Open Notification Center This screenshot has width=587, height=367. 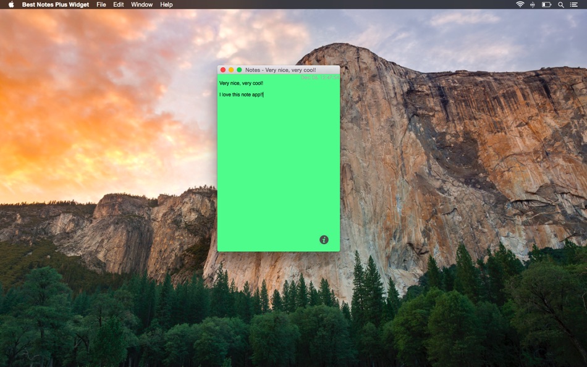[x=573, y=4]
